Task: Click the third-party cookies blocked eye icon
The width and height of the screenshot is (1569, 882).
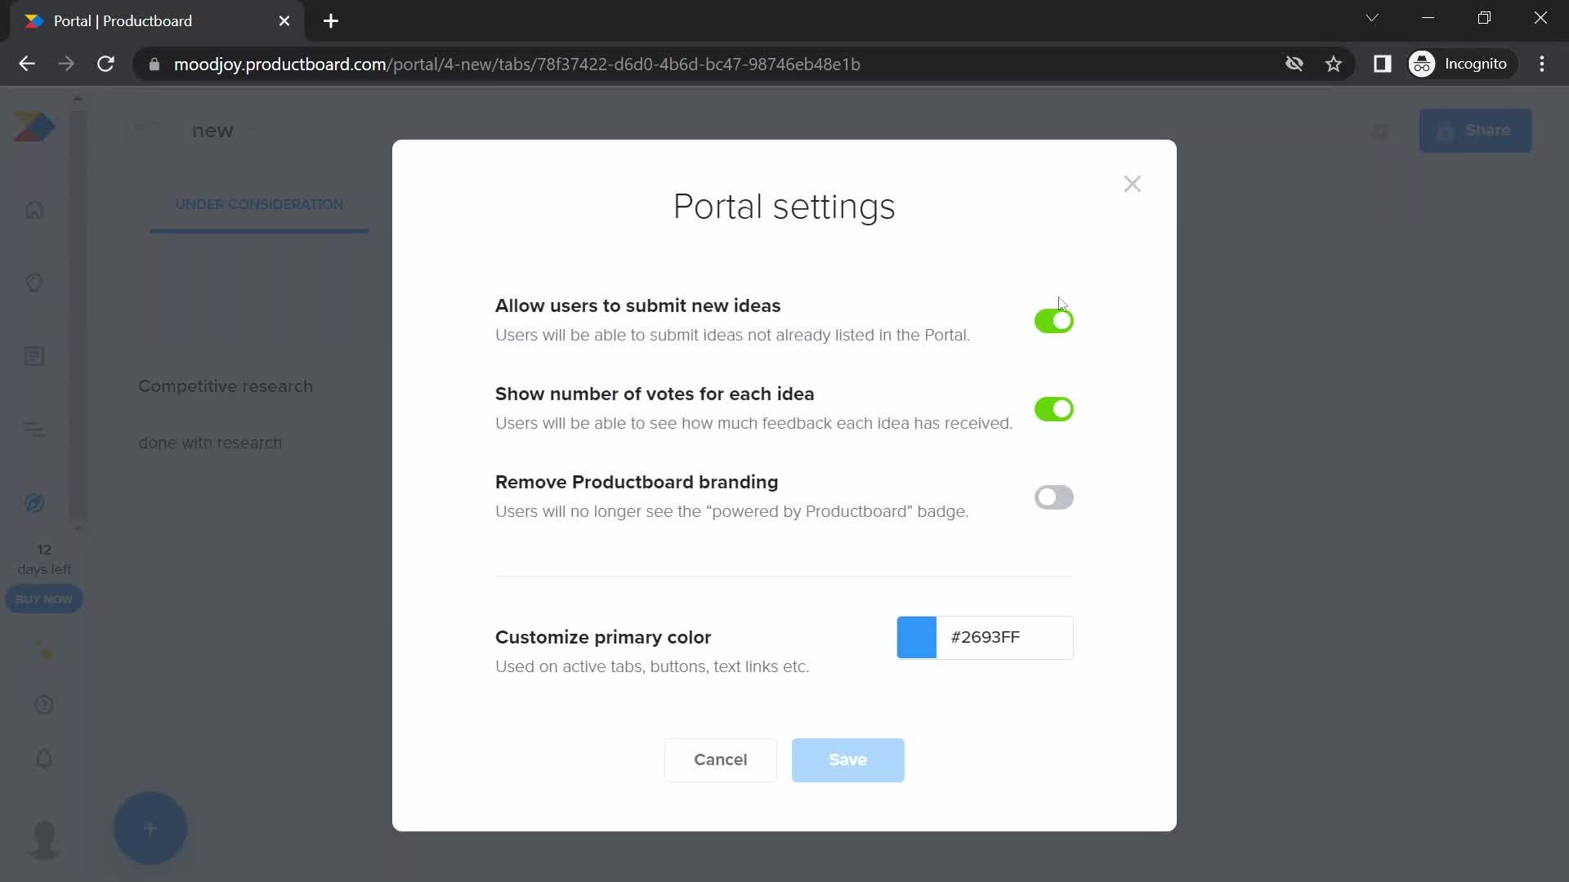Action: (x=1294, y=64)
